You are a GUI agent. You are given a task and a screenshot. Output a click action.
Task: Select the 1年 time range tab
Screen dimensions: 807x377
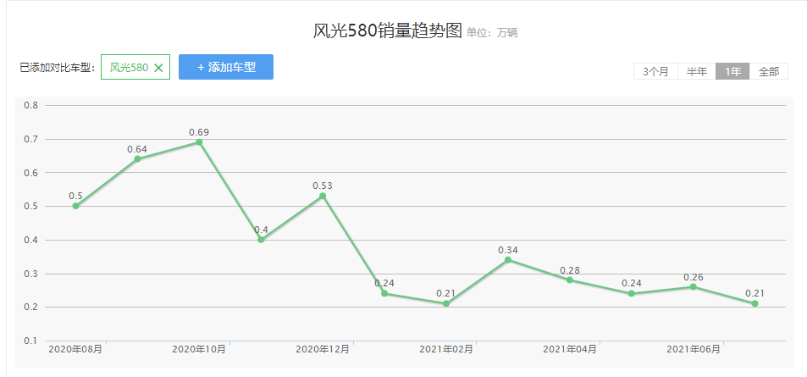coord(732,72)
